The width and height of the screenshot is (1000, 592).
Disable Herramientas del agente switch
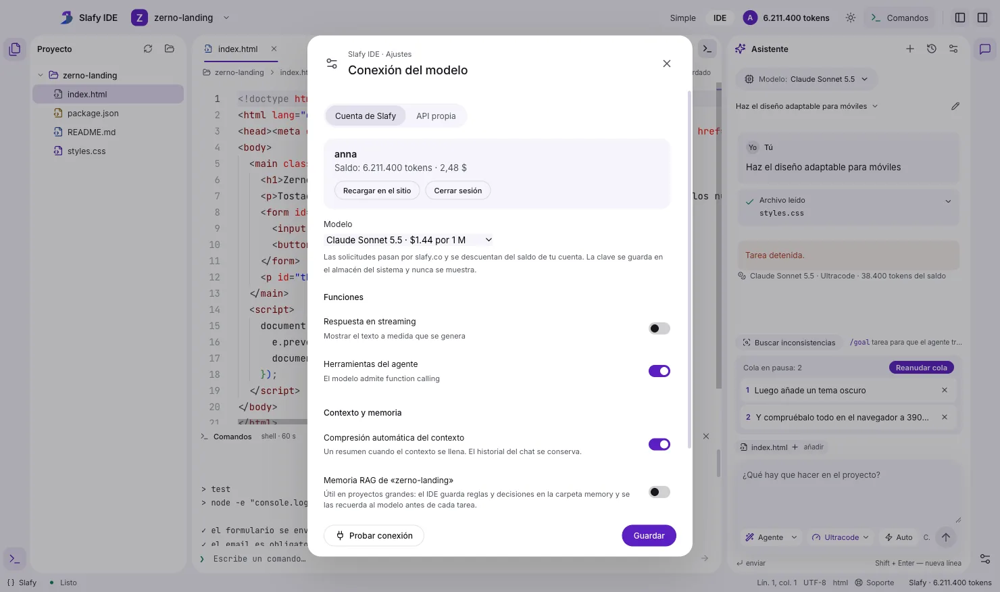click(659, 371)
